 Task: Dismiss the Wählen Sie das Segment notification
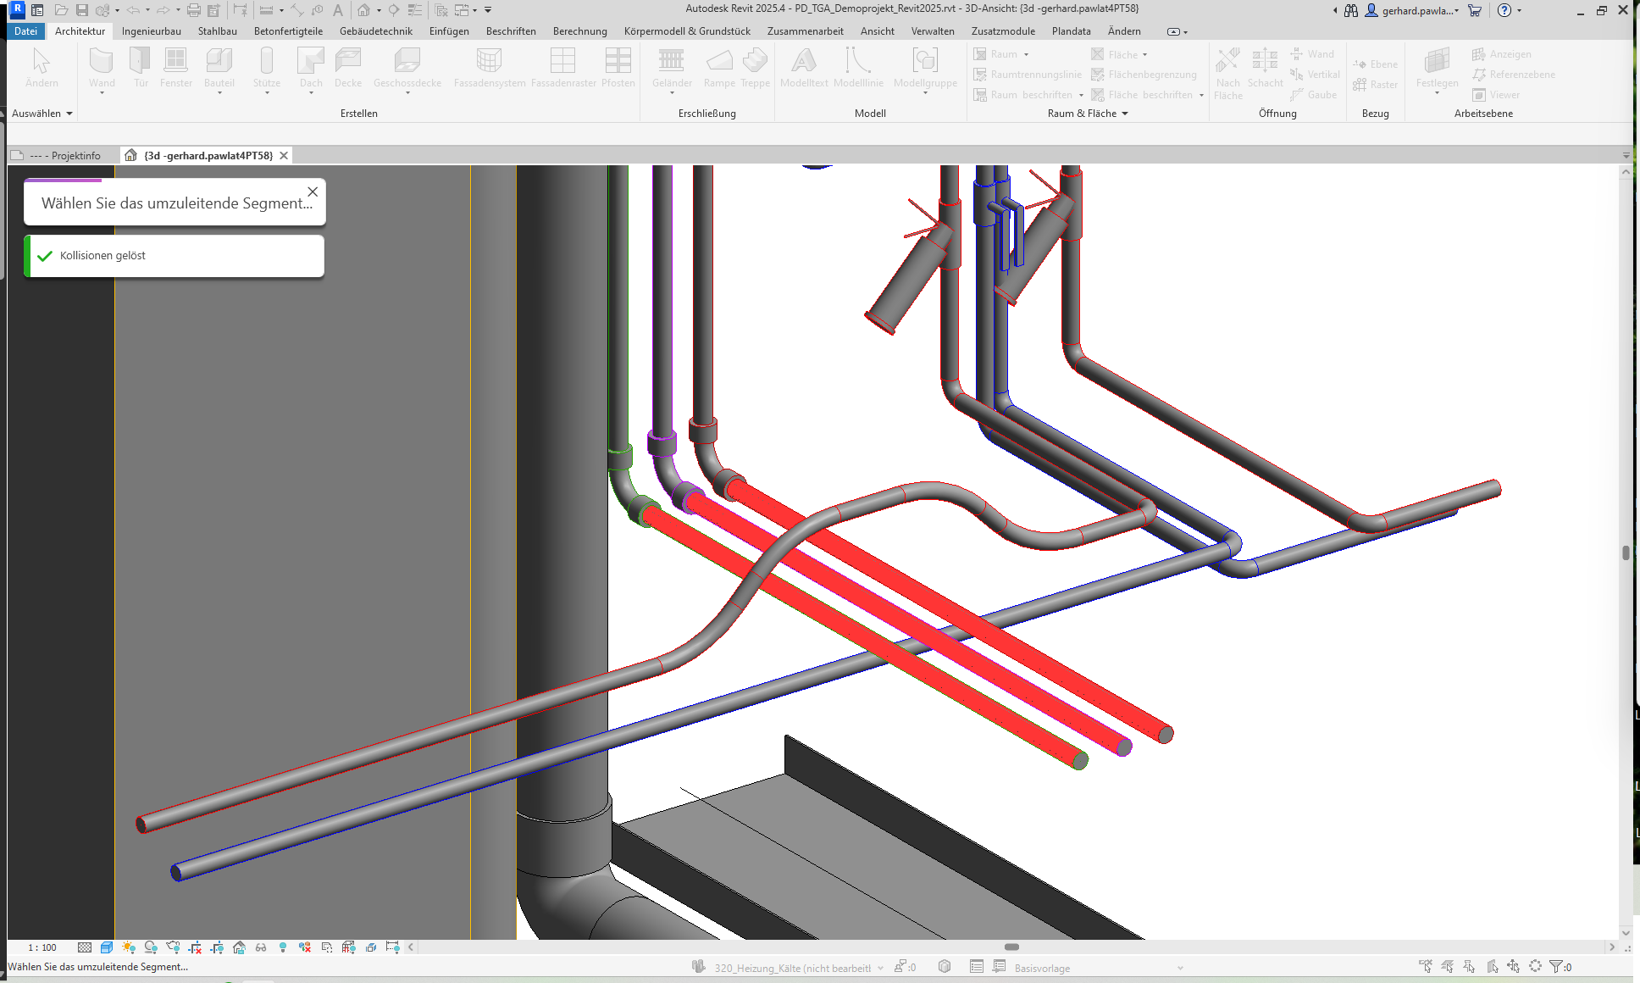pyautogui.click(x=313, y=192)
